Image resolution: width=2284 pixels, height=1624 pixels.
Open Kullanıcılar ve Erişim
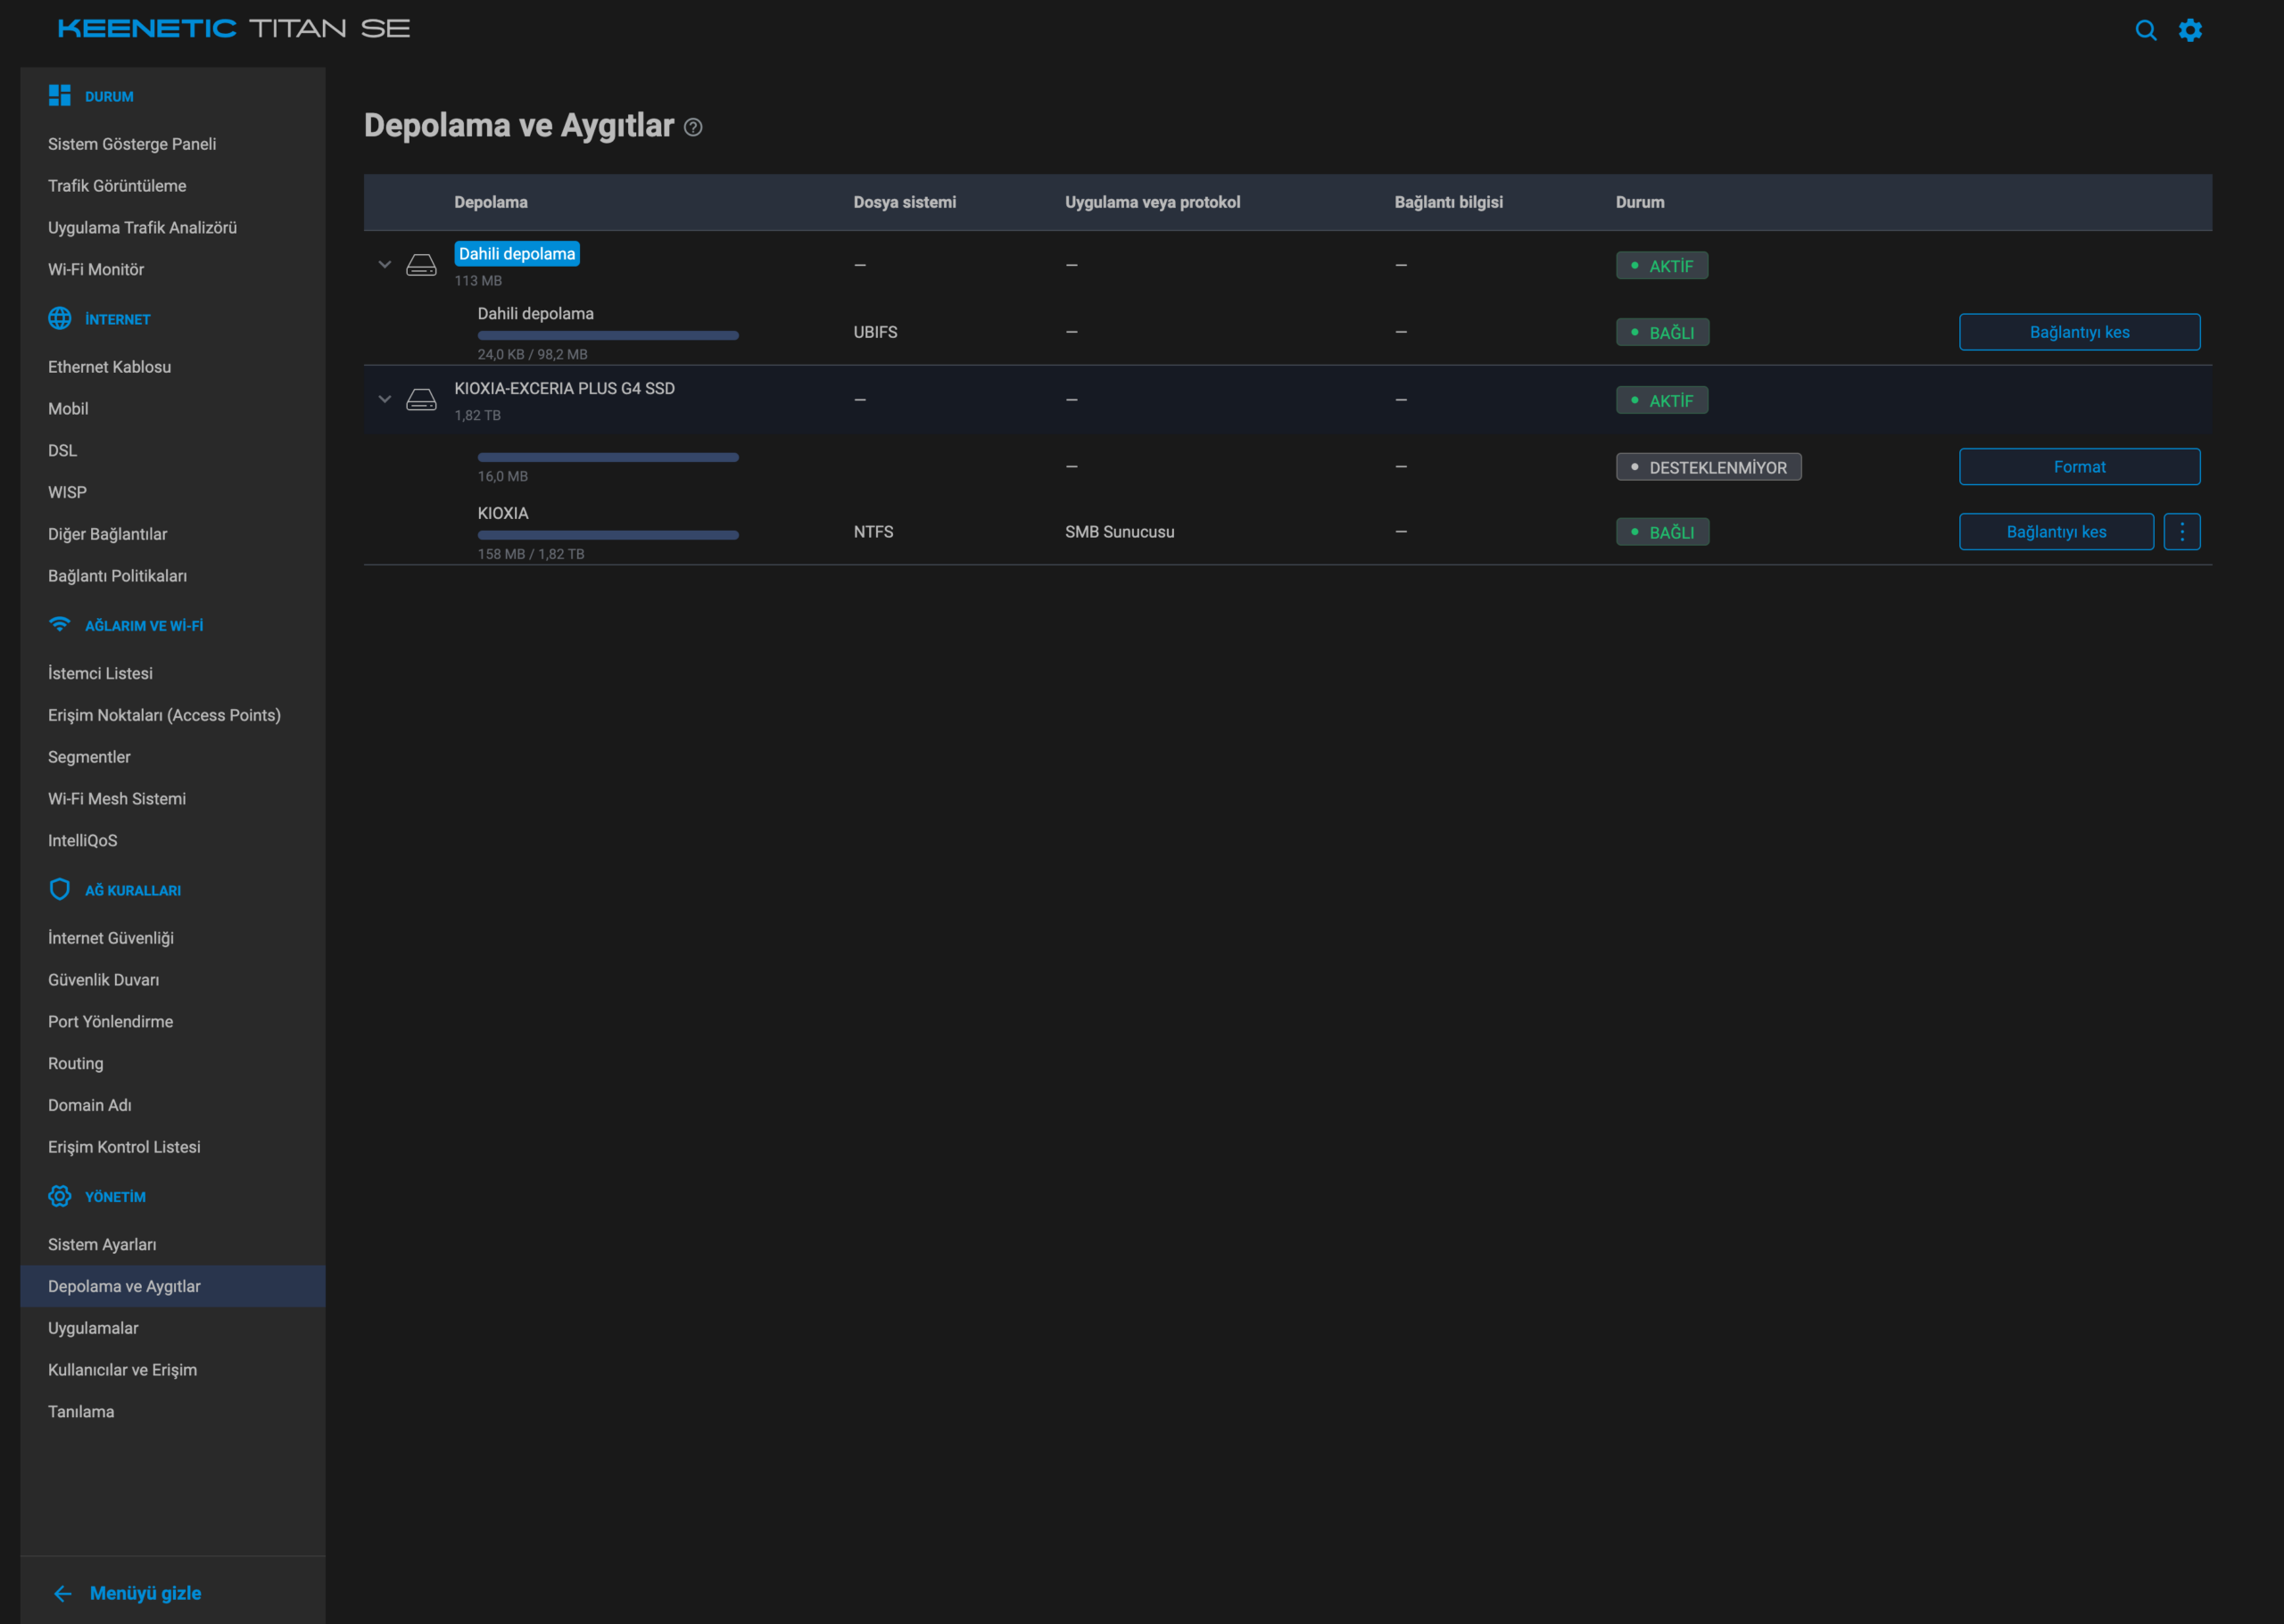point(122,1370)
